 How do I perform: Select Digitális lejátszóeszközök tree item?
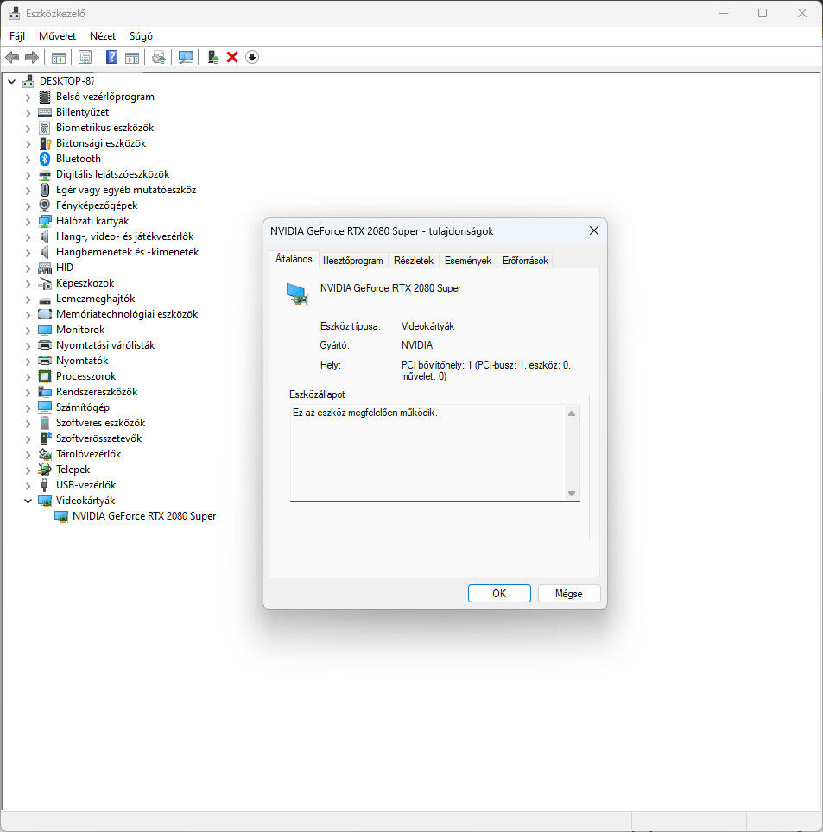[x=112, y=174]
